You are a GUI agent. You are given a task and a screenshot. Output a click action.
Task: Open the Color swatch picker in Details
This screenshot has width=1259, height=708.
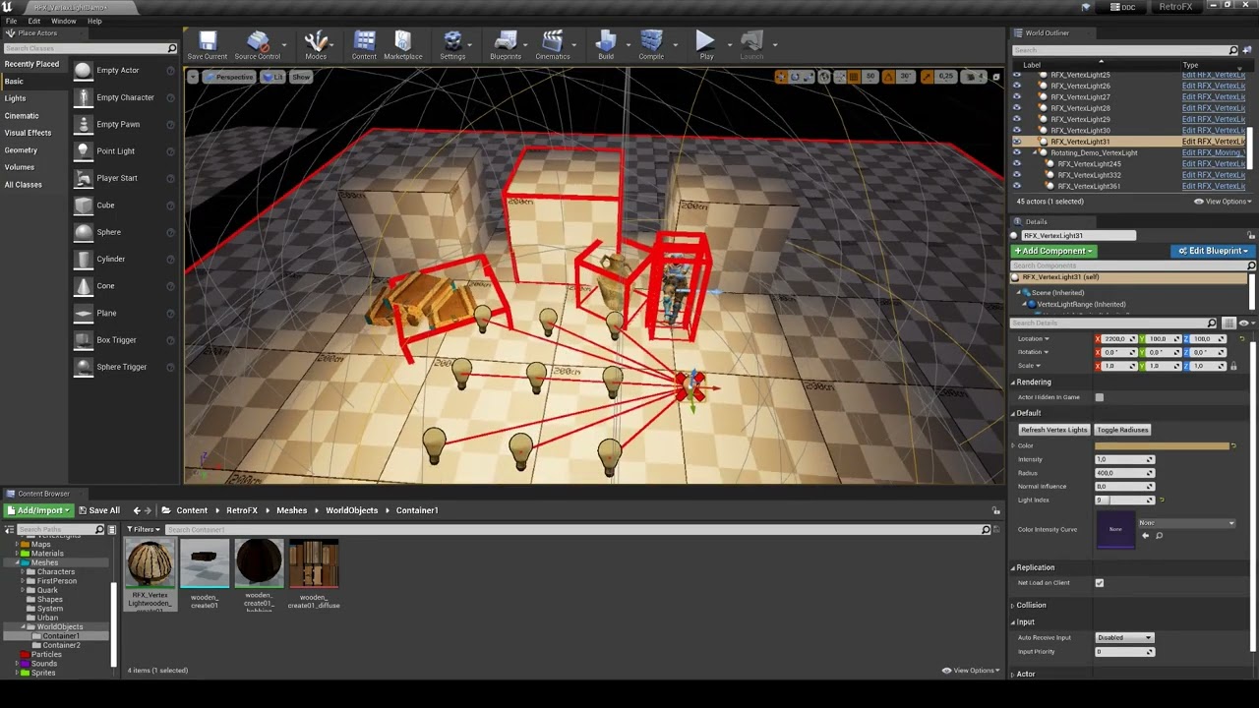pyautogui.click(x=1162, y=445)
